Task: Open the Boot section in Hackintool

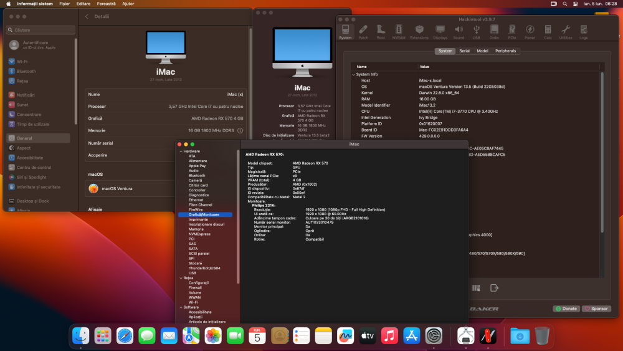Action: [381, 32]
